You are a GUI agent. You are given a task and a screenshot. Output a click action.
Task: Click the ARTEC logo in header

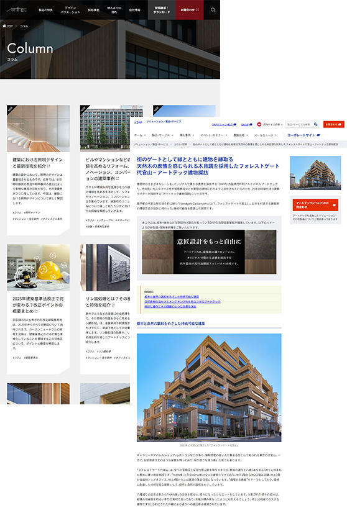pos(16,10)
